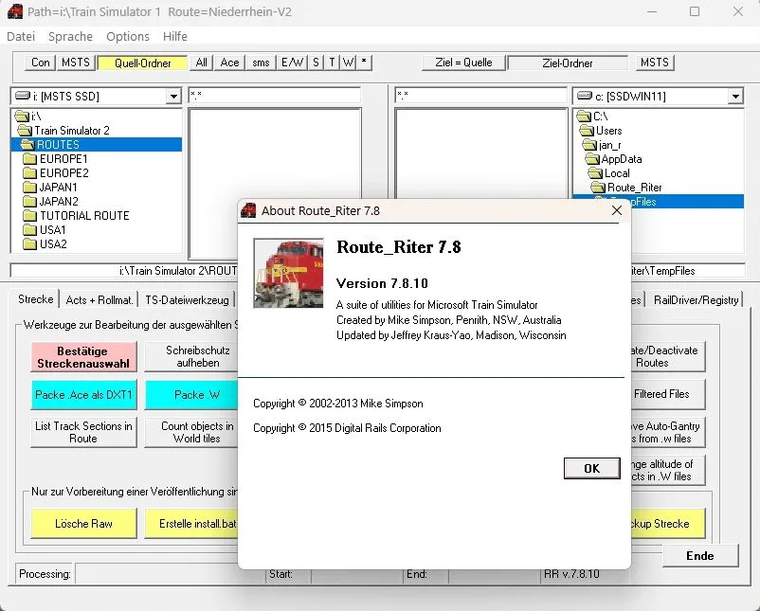Click Packe .Ace als DXT1 button

[x=83, y=394]
